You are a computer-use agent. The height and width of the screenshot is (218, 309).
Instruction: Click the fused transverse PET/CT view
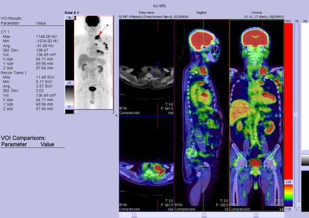tap(146, 164)
